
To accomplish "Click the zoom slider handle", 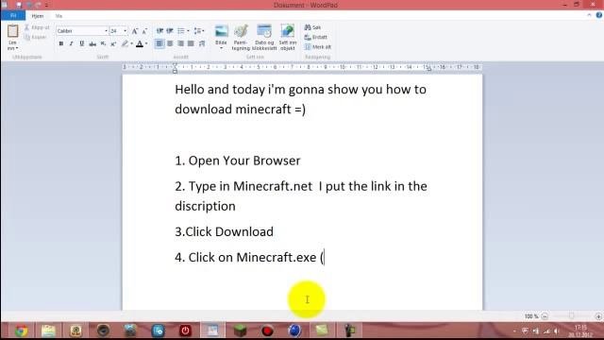I will tap(571, 316).
